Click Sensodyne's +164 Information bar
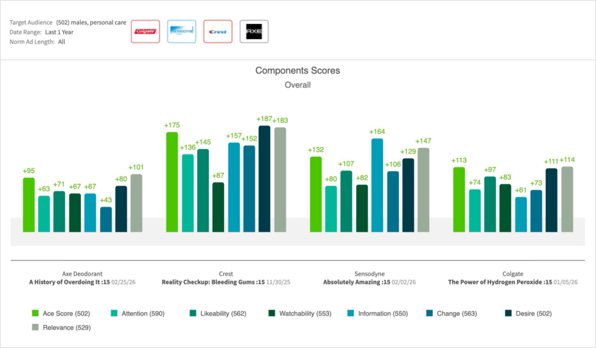This screenshot has width=596, height=348. pyautogui.click(x=377, y=185)
